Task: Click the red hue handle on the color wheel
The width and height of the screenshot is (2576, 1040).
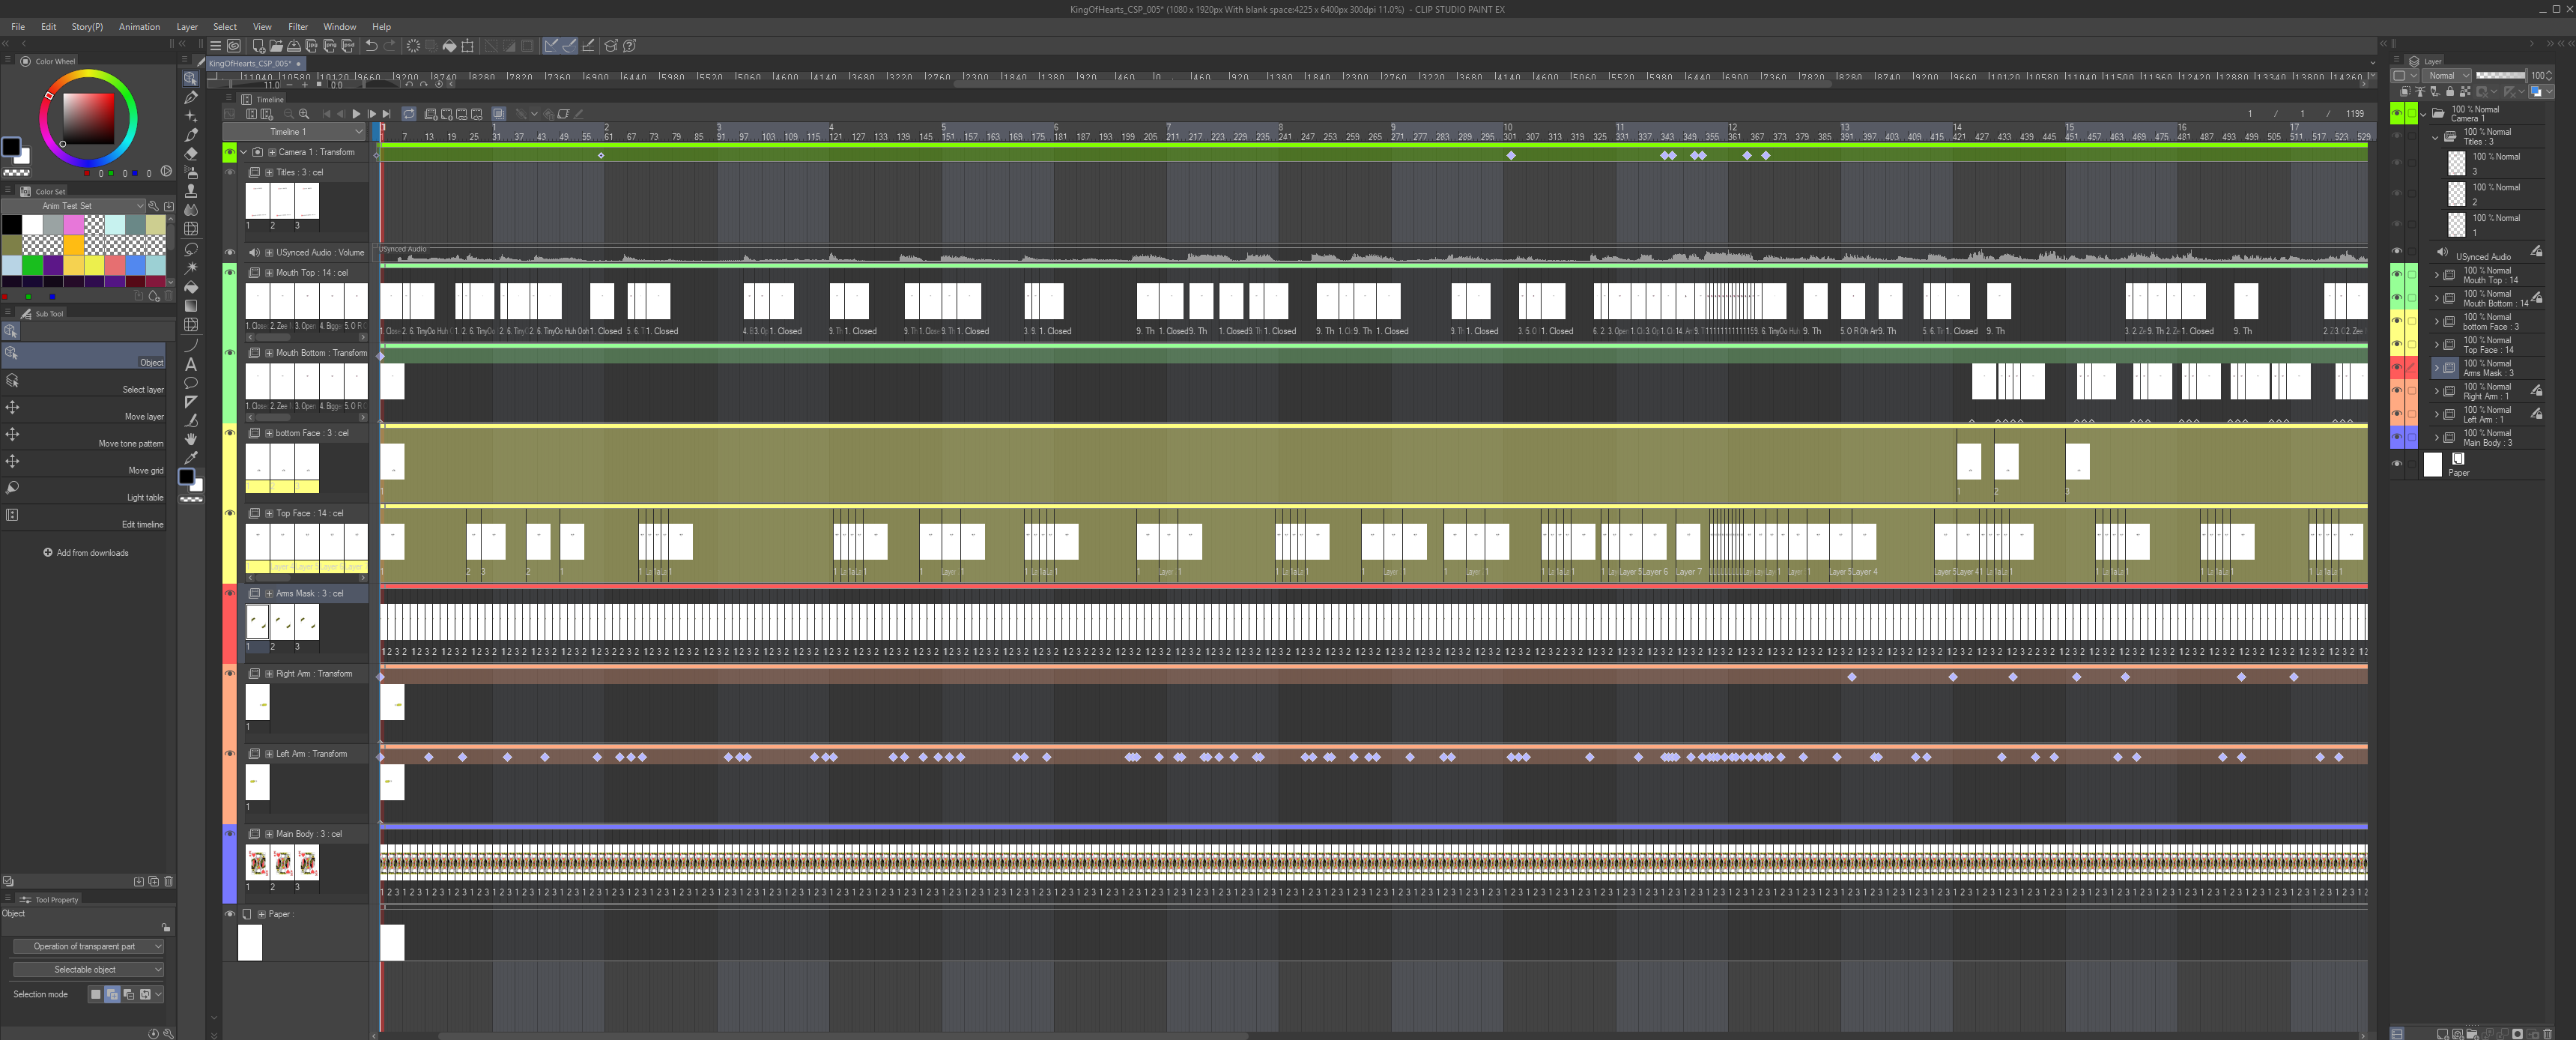Action: point(49,95)
